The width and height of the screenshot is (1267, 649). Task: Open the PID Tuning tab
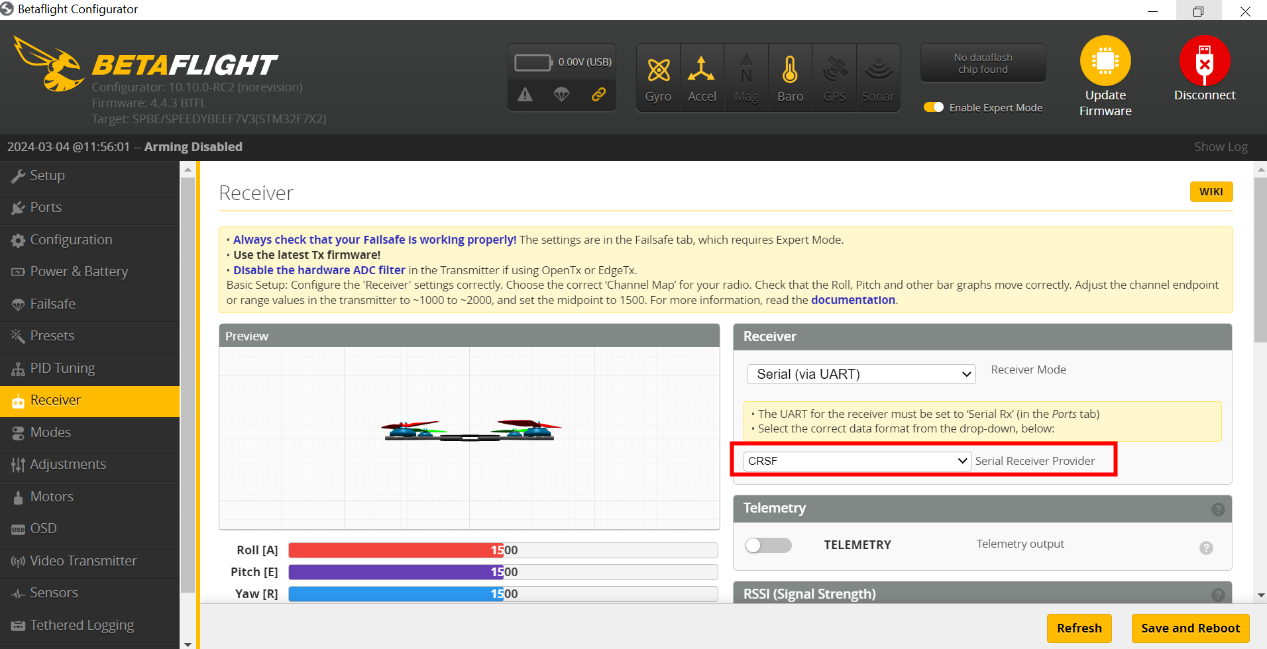click(x=89, y=369)
